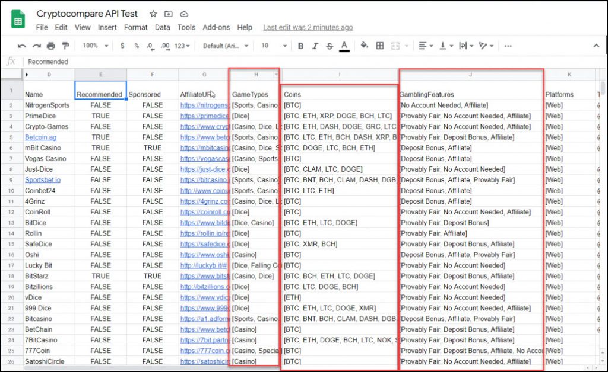Redo the last undone action
The width and height of the screenshot is (608, 372).
[x=36, y=46]
